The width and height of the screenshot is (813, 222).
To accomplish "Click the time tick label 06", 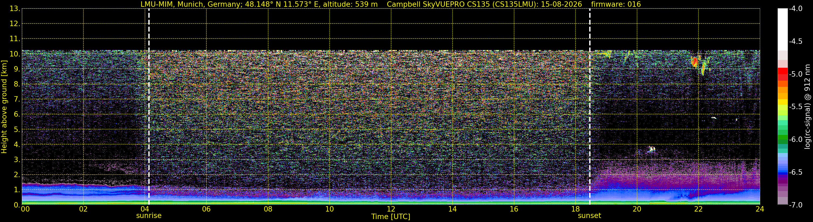I will 206,209.
